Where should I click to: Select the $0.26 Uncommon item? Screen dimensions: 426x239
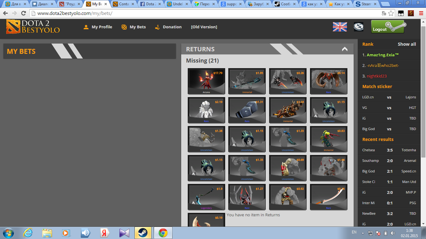pos(288,81)
